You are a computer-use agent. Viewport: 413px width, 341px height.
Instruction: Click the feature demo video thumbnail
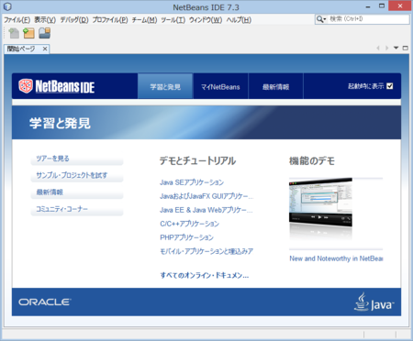tap(320, 203)
